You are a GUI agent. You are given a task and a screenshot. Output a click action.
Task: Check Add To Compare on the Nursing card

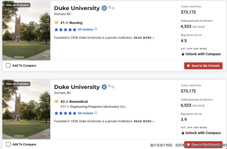pos(8,66)
